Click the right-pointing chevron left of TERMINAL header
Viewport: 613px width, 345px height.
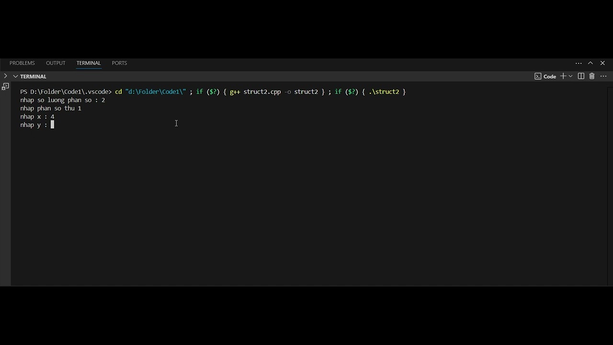(5, 76)
